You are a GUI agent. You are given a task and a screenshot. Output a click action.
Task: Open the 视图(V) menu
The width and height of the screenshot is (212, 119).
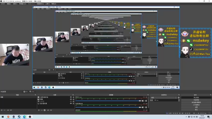(x=15, y=4)
